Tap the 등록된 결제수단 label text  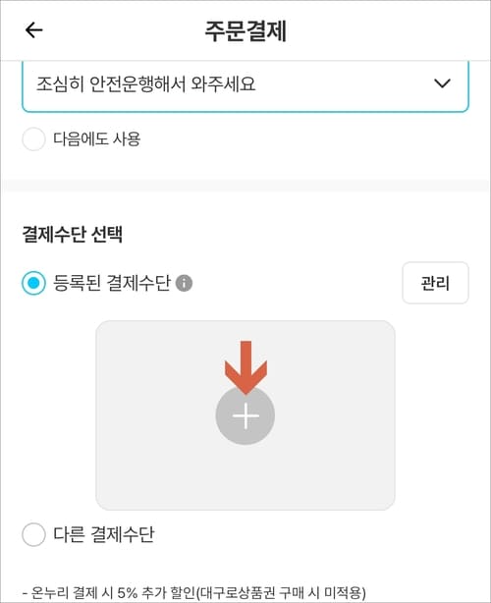click(112, 283)
